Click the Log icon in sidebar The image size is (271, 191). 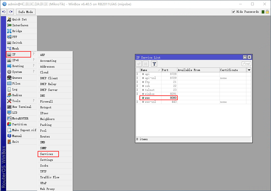tap(9, 89)
